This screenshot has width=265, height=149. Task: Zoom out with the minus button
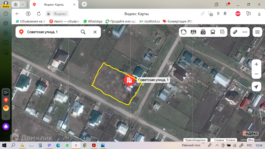tap(256, 74)
